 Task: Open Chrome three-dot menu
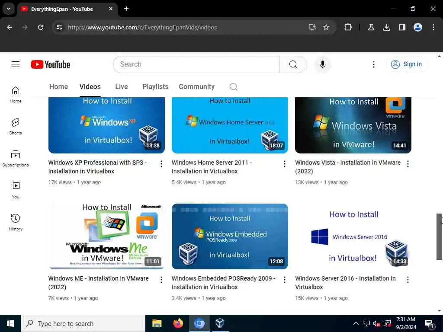(x=433, y=27)
